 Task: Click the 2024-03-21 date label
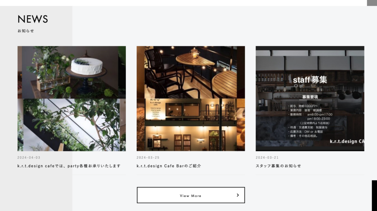267,157
